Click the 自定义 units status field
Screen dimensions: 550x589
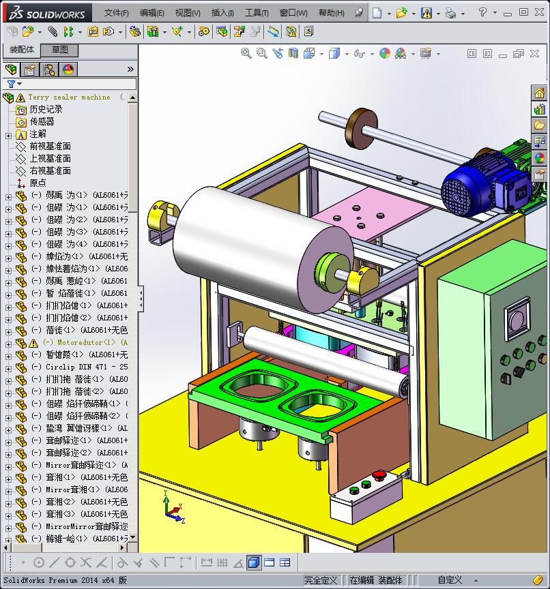[450, 580]
